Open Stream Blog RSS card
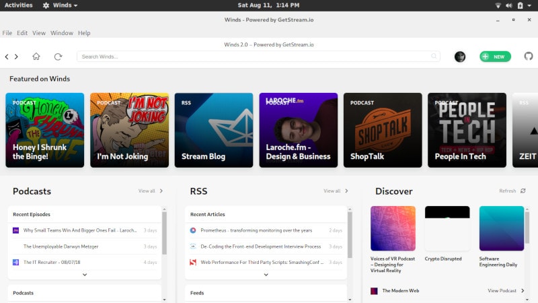Screen dimensions: 538x303 (x=214, y=130)
